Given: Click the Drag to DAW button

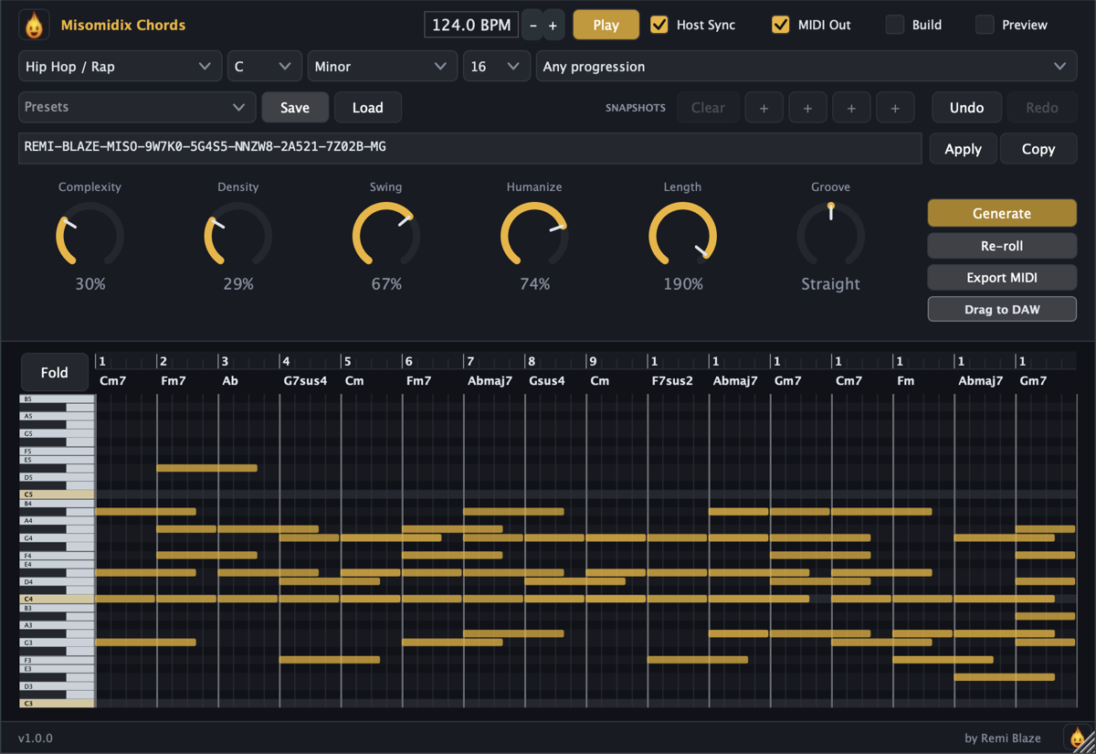Looking at the screenshot, I should pos(1002,309).
